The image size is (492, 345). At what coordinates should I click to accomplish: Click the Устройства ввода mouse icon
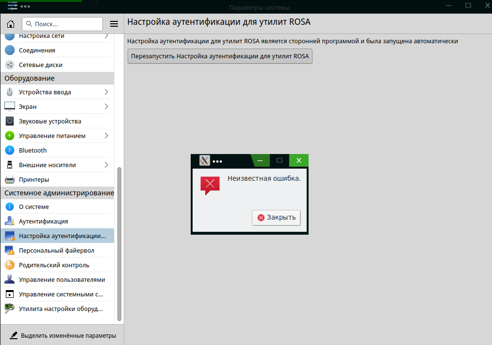(x=10, y=92)
